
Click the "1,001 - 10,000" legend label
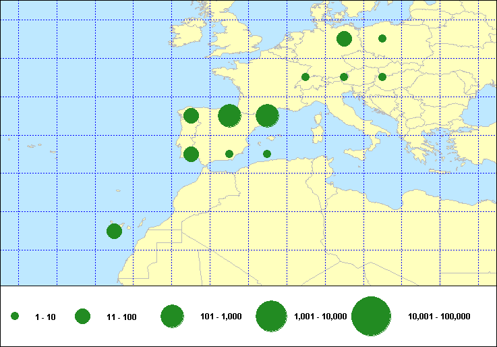321,317
